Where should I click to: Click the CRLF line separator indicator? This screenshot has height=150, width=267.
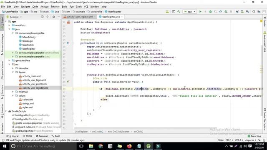(x=229, y=140)
